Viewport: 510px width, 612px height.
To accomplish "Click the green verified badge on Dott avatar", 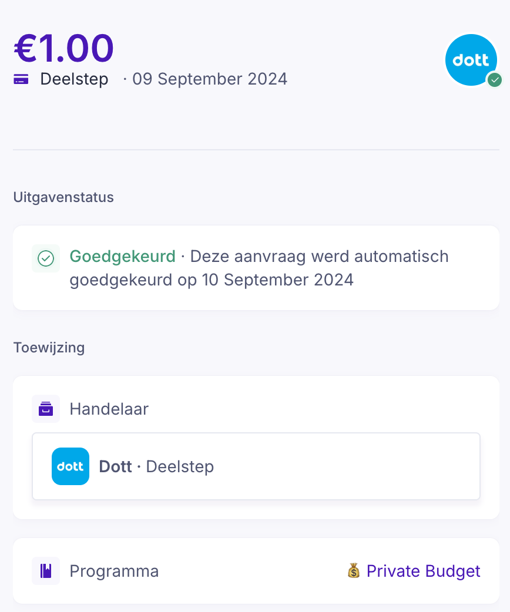I will [495, 79].
